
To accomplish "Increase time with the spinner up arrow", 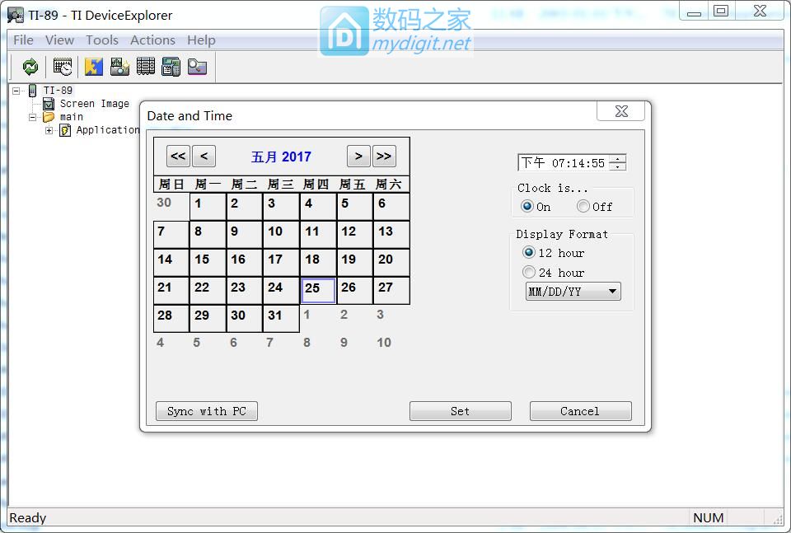I will tap(617, 159).
